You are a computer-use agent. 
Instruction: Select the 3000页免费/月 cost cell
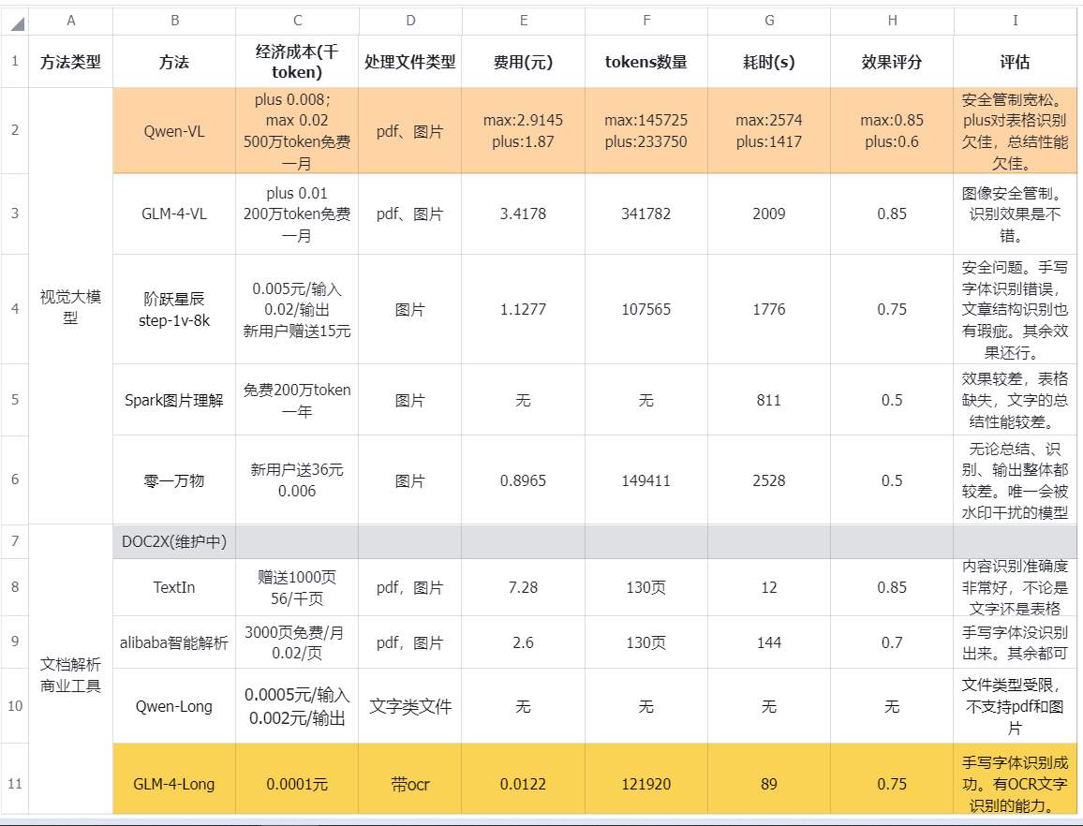pyautogui.click(x=297, y=642)
